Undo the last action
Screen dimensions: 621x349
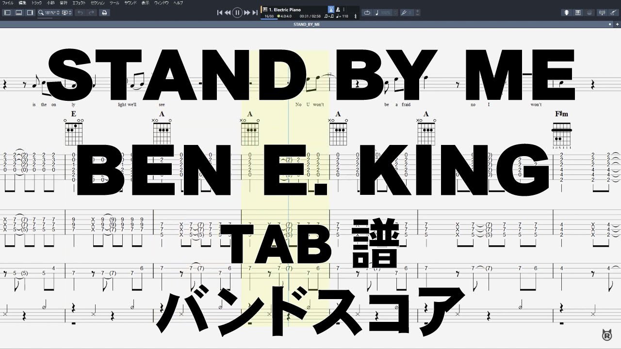81,13
